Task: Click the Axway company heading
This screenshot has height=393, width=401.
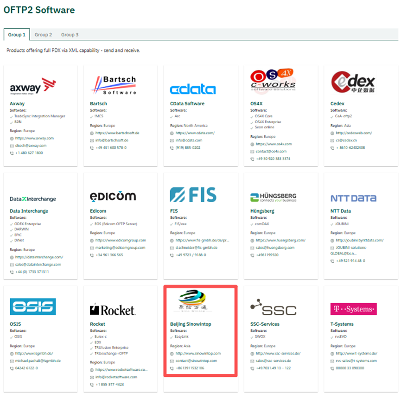Action: [x=17, y=103]
